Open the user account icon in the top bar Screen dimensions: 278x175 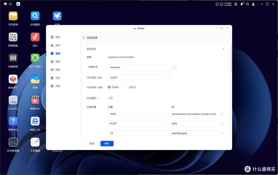(253, 4)
